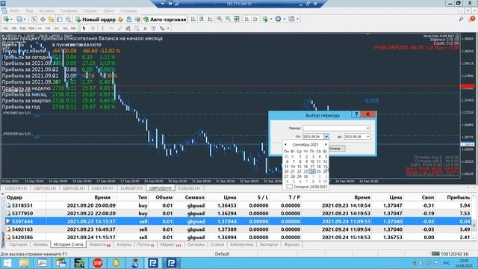The width and height of the screenshot is (478, 269).
Task: Open the Торговля terminal tab
Action: pyautogui.click(x=18, y=244)
